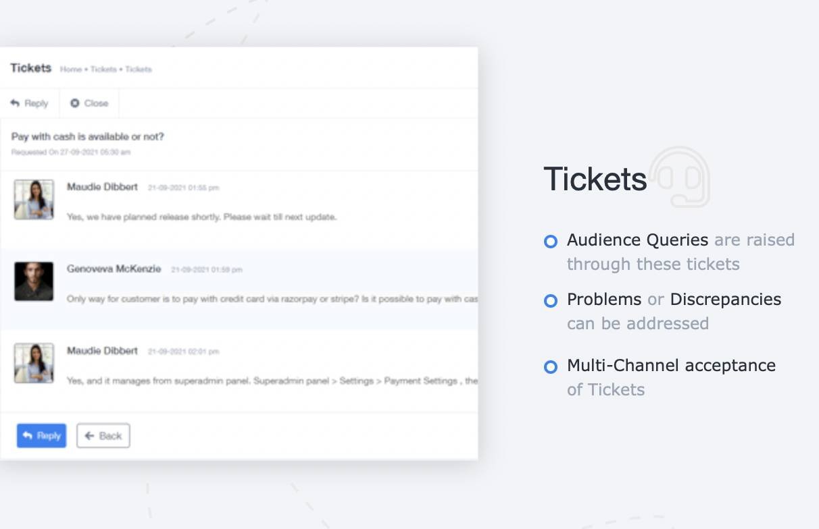The image size is (819, 529).
Task: Select the ticket subject about paying with cash
Action: pyautogui.click(x=88, y=136)
